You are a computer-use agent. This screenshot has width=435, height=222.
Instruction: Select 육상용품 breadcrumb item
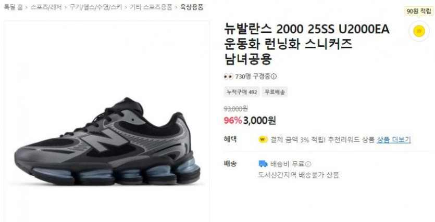pos(192,7)
